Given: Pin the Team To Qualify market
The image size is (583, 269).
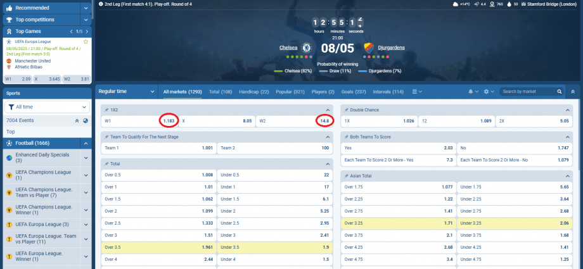Looking at the screenshot, I should [x=106, y=137].
